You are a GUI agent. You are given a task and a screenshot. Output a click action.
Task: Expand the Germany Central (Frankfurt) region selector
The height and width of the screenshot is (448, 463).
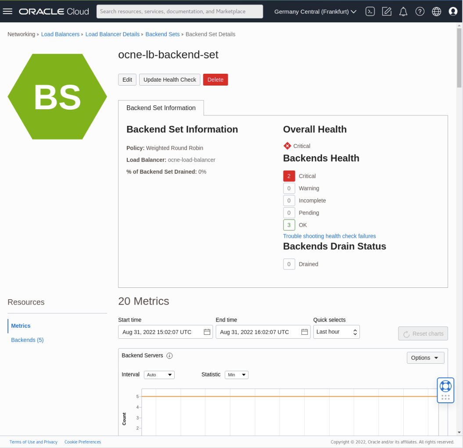315,11
